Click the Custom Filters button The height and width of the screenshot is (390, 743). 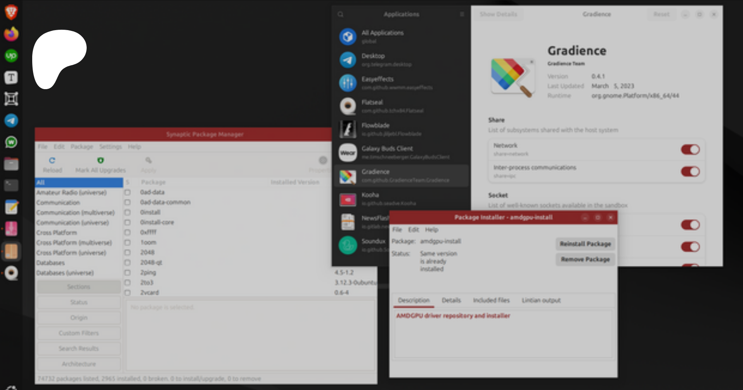tap(78, 333)
